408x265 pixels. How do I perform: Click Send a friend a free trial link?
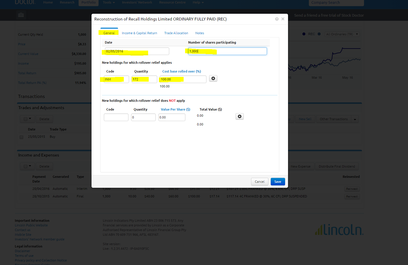pyautogui.click(x=329, y=15)
